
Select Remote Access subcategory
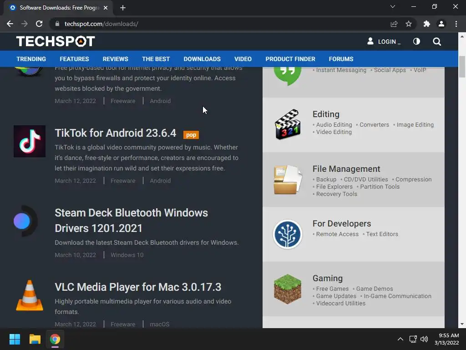pyautogui.click(x=337, y=234)
